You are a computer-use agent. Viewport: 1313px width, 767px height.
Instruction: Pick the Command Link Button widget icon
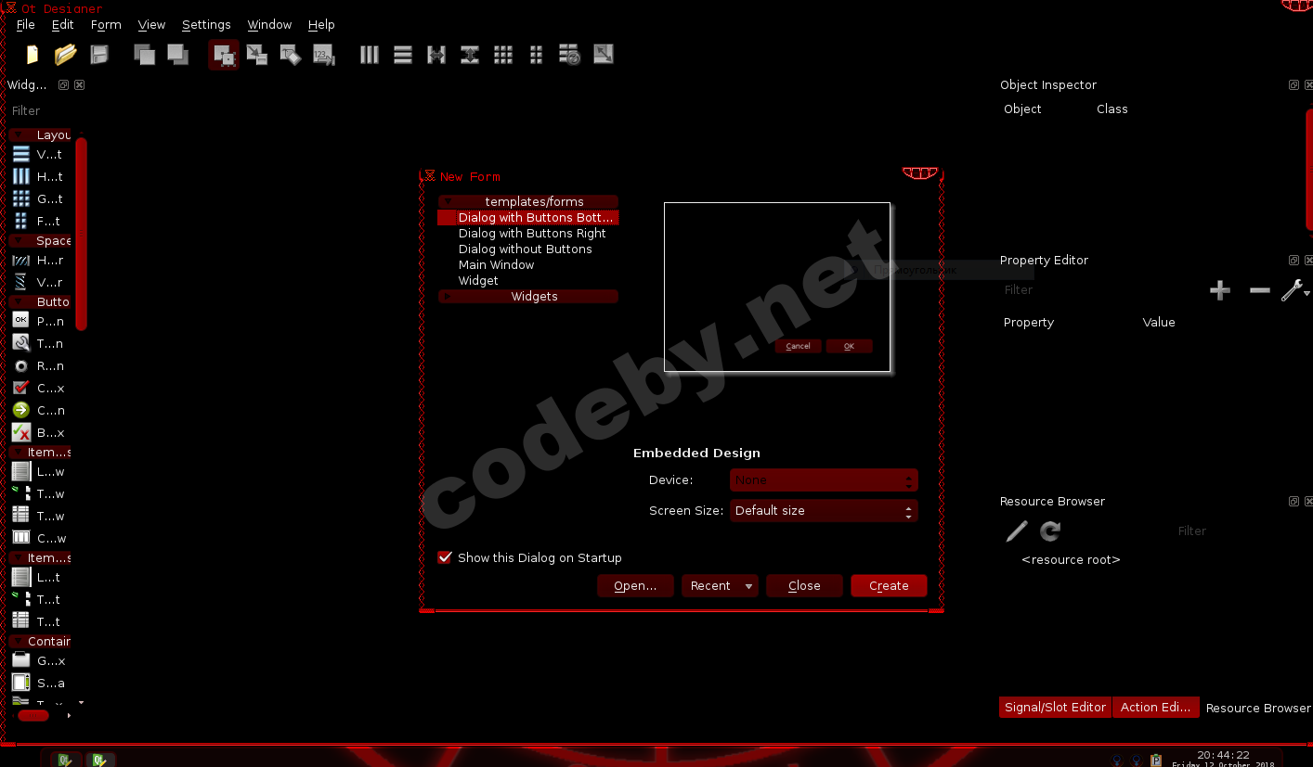point(21,410)
